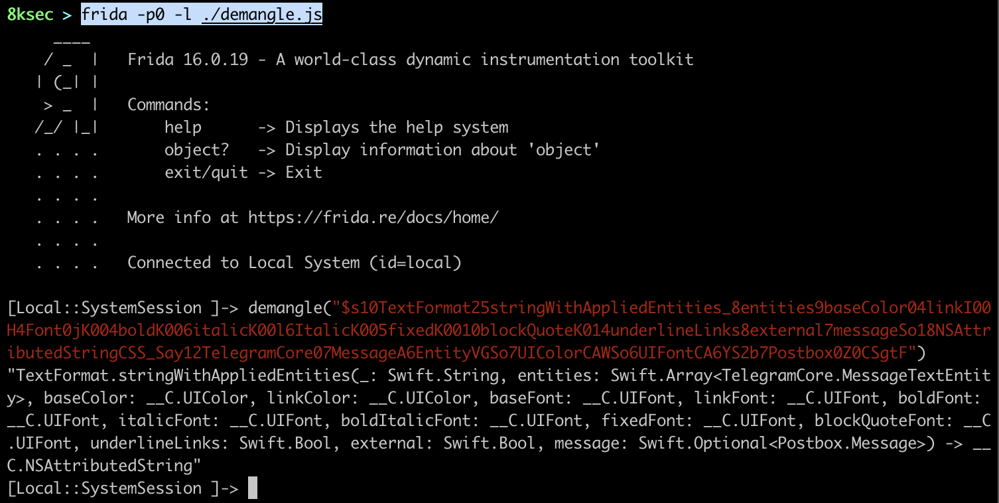999x503 pixels.
Task: Click the 'help' command entry
Action: click(182, 127)
